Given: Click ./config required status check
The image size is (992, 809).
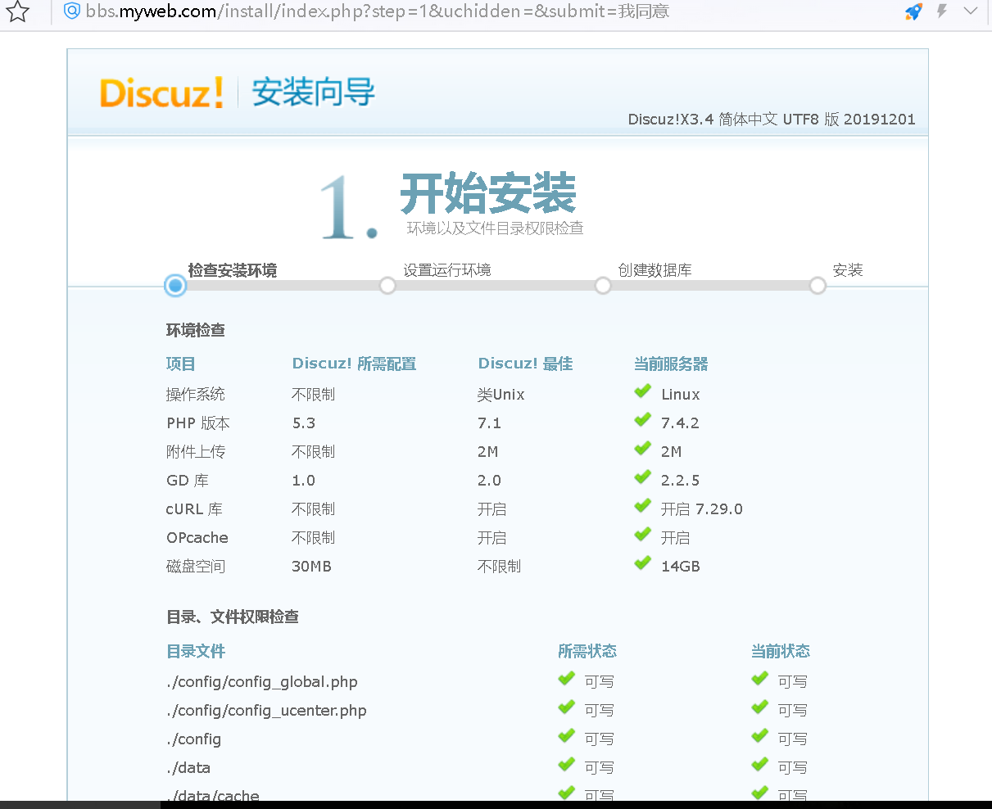Looking at the screenshot, I should tap(567, 736).
